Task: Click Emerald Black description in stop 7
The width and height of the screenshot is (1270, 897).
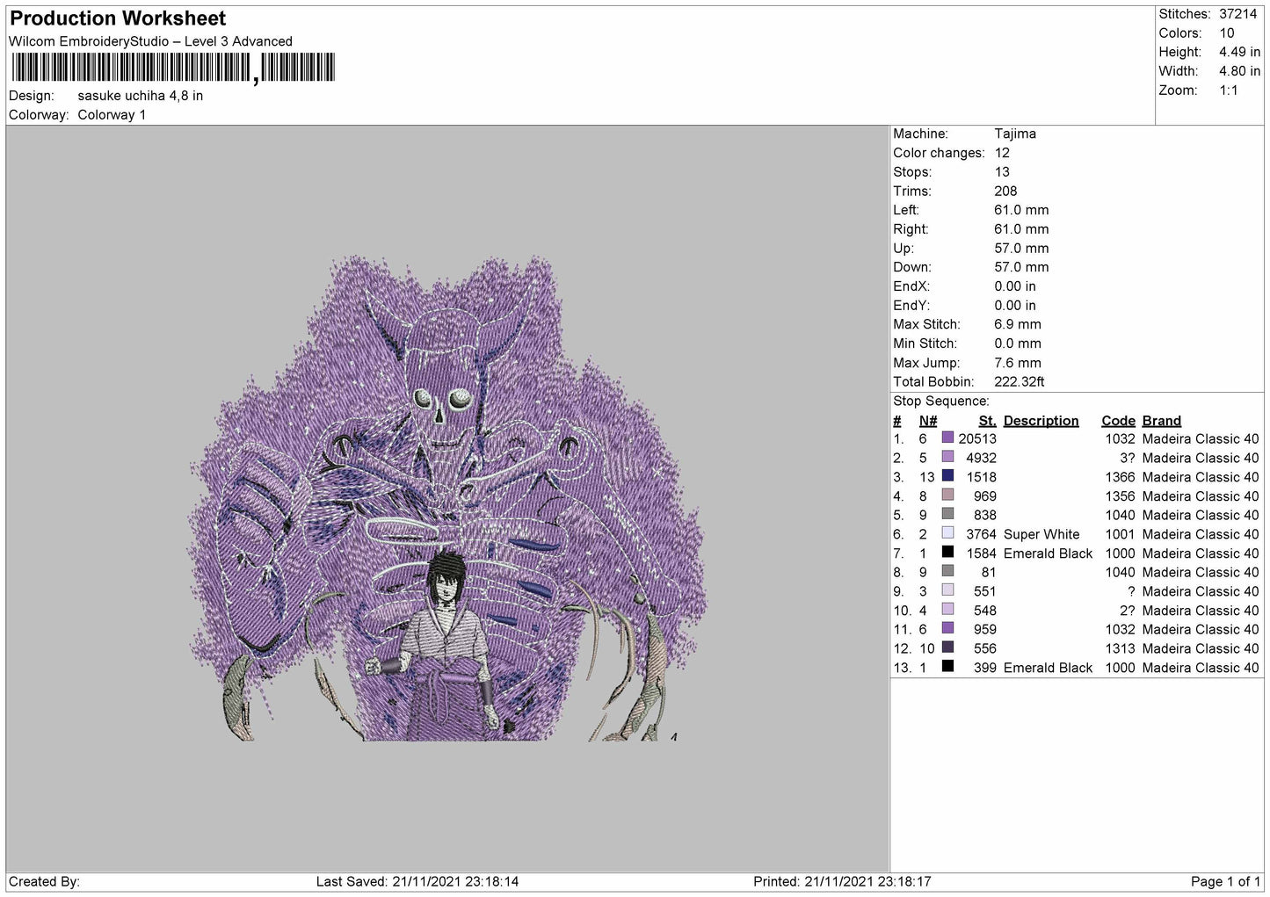Action: pos(1048,553)
